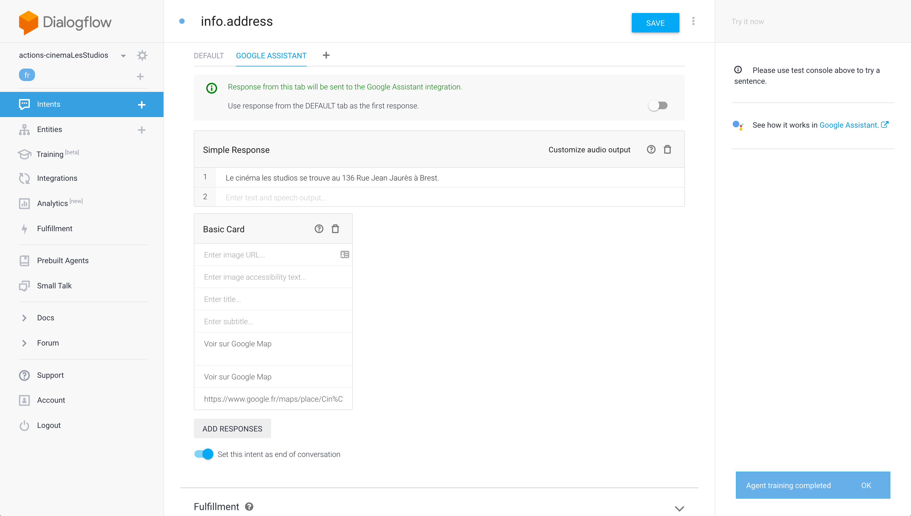
Task: Click Support in the sidebar
Action: point(50,375)
